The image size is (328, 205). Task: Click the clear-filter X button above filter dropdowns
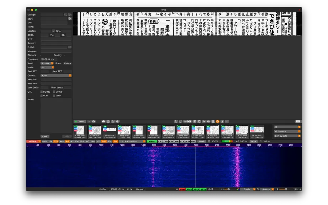(x=298, y=121)
